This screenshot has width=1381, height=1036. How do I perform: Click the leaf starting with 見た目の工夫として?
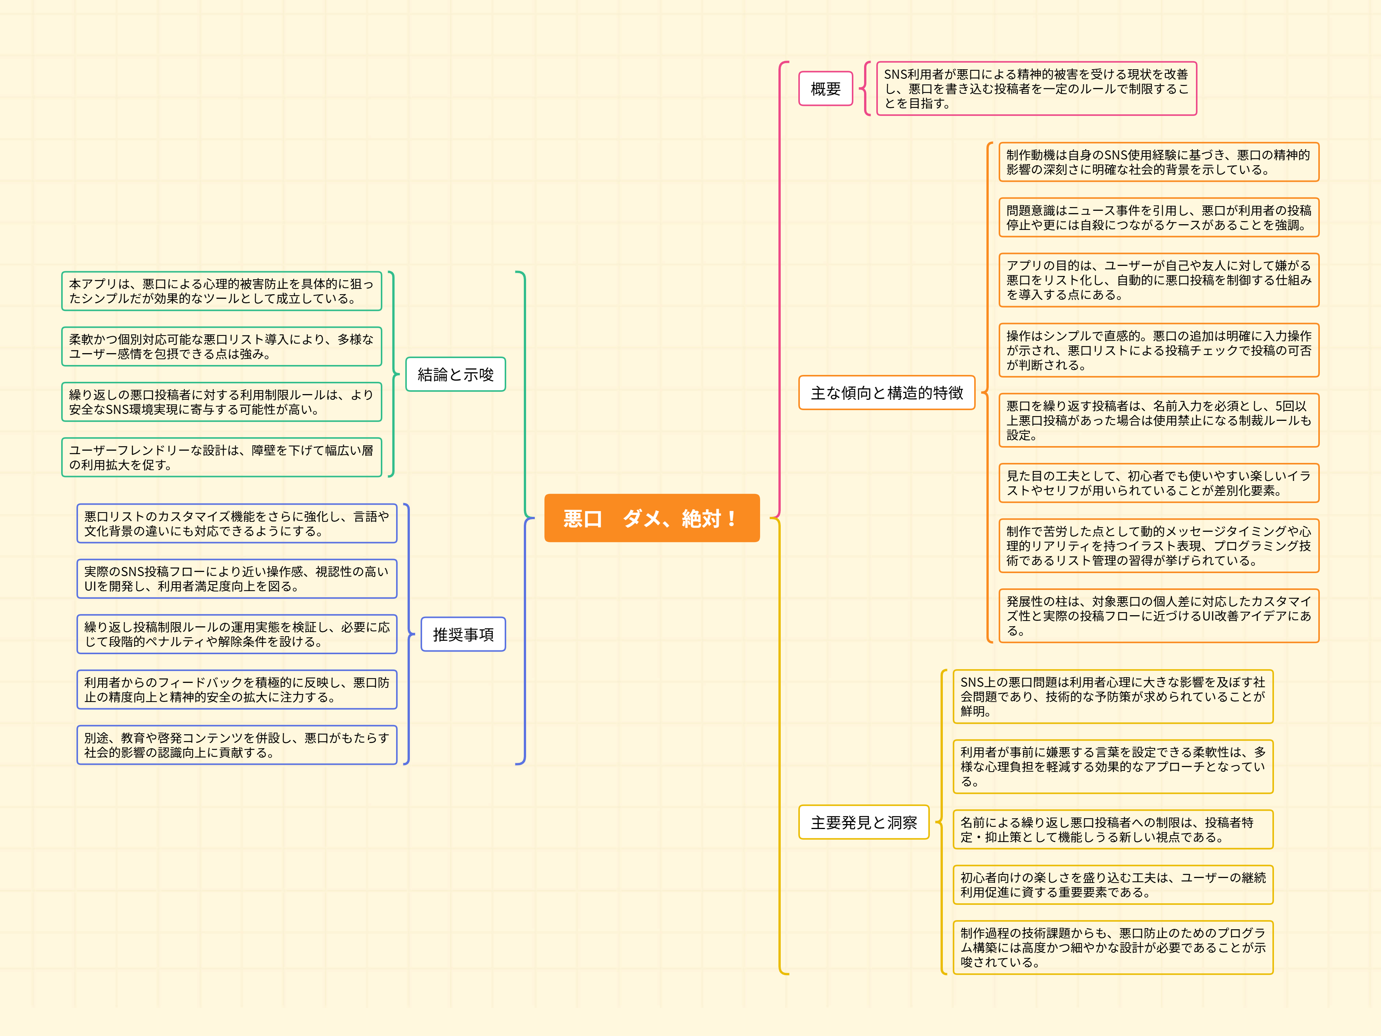point(1158,483)
